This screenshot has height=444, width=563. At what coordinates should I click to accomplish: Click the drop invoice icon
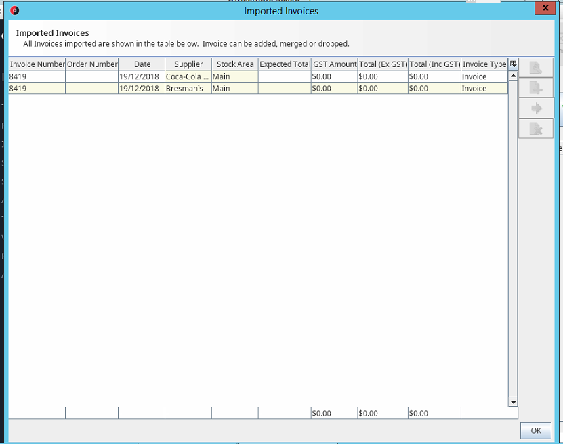(536, 128)
